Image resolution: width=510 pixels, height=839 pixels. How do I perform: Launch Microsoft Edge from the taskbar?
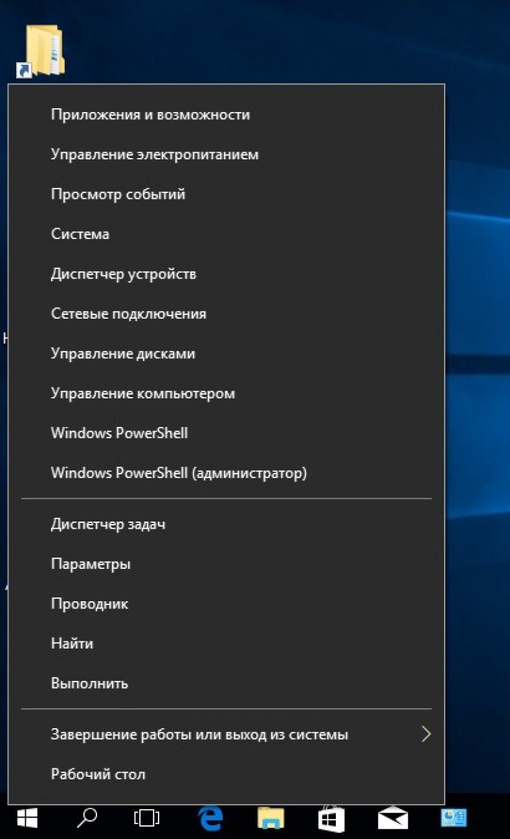tap(210, 819)
